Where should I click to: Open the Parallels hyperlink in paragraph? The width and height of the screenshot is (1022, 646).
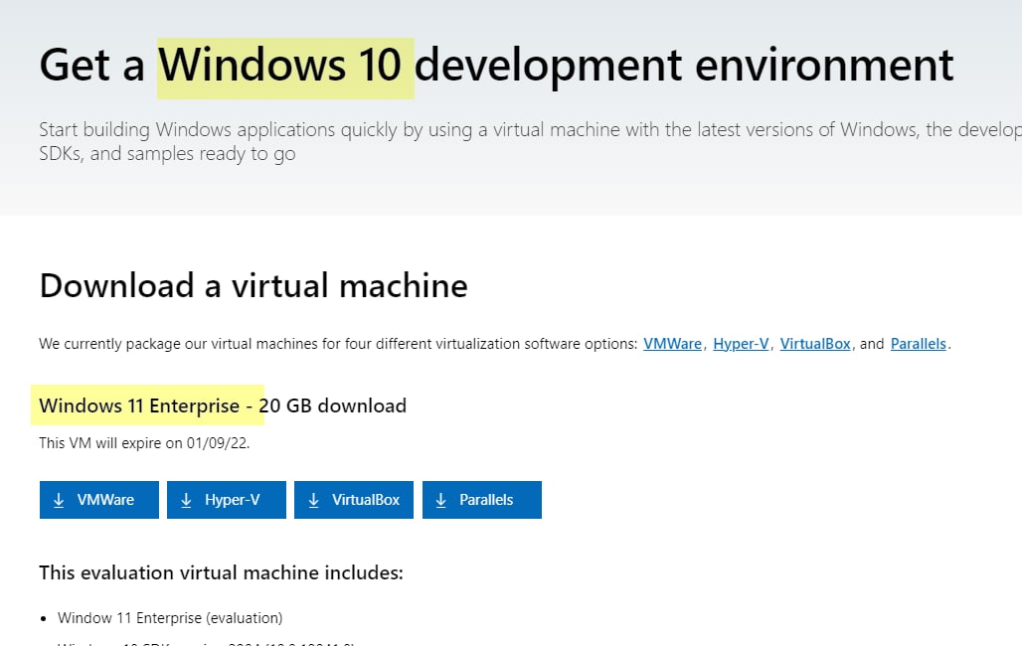pos(918,344)
